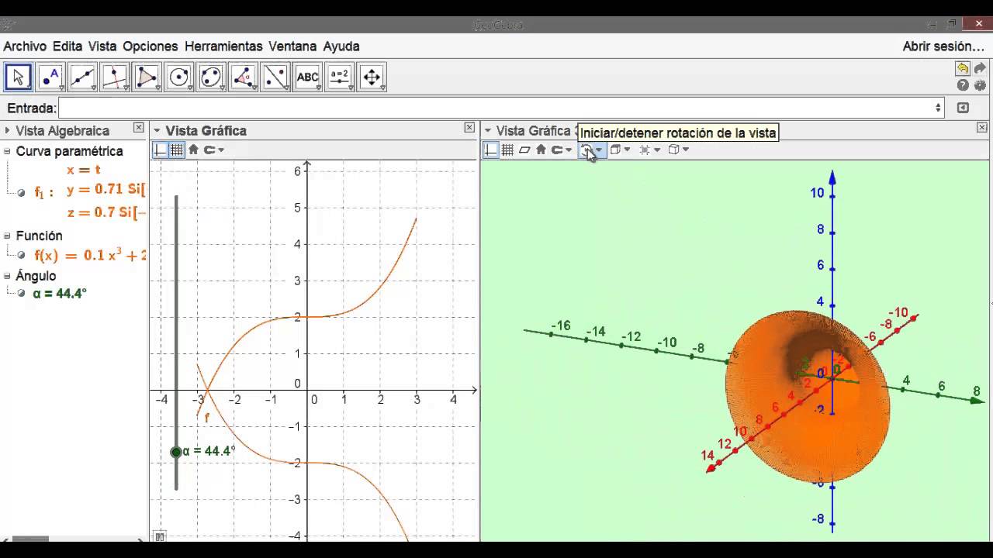This screenshot has height=558, width=993.
Task: Toggle axes in 2D Vista Gráfica
Action: (160, 150)
